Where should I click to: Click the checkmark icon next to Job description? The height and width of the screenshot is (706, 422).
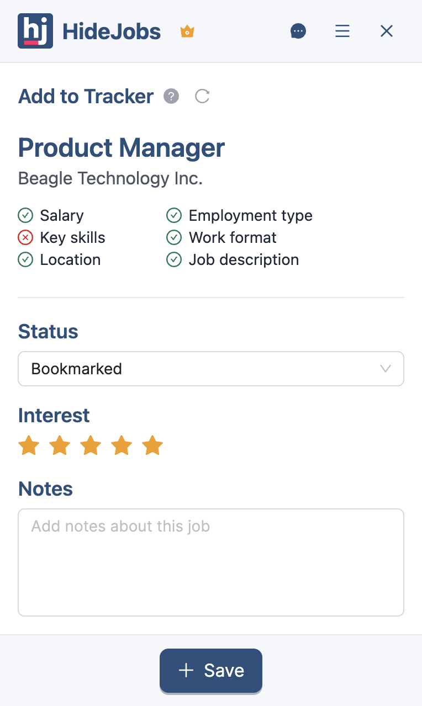pos(174,259)
